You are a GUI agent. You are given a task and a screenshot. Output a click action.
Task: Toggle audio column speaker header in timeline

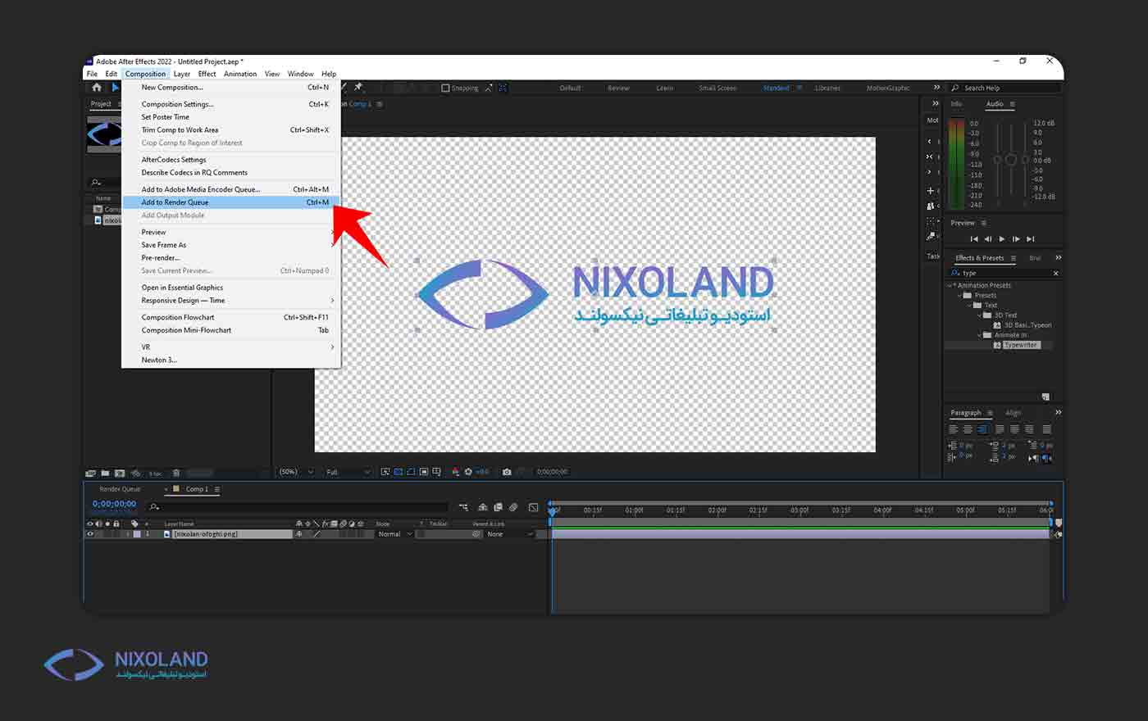click(x=98, y=524)
